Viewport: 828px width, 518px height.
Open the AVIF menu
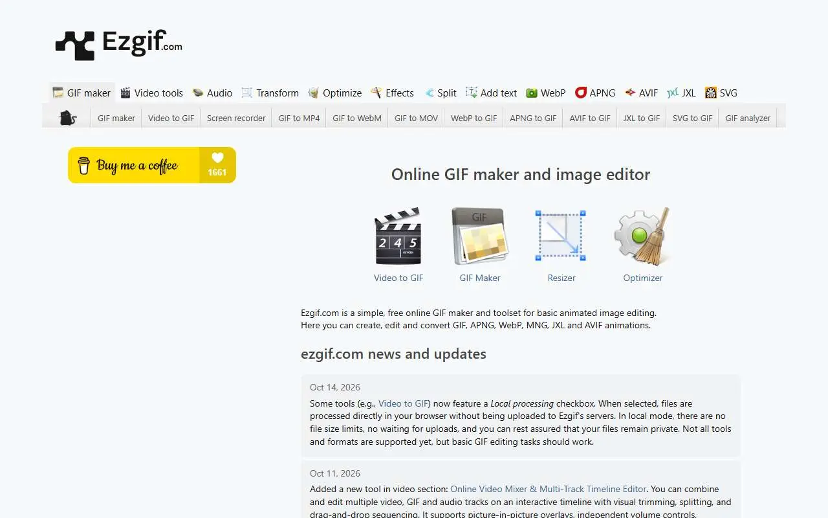[x=641, y=93]
